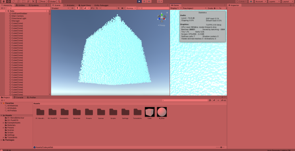The image size is (295, 151).
Task: Toggle the Pivot/Center handle position
Action: coord(42,1)
